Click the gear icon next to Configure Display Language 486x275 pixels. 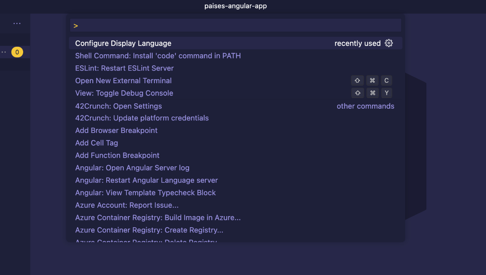(388, 43)
